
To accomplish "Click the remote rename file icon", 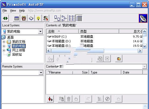I will pyautogui.click(x=61, y=99).
